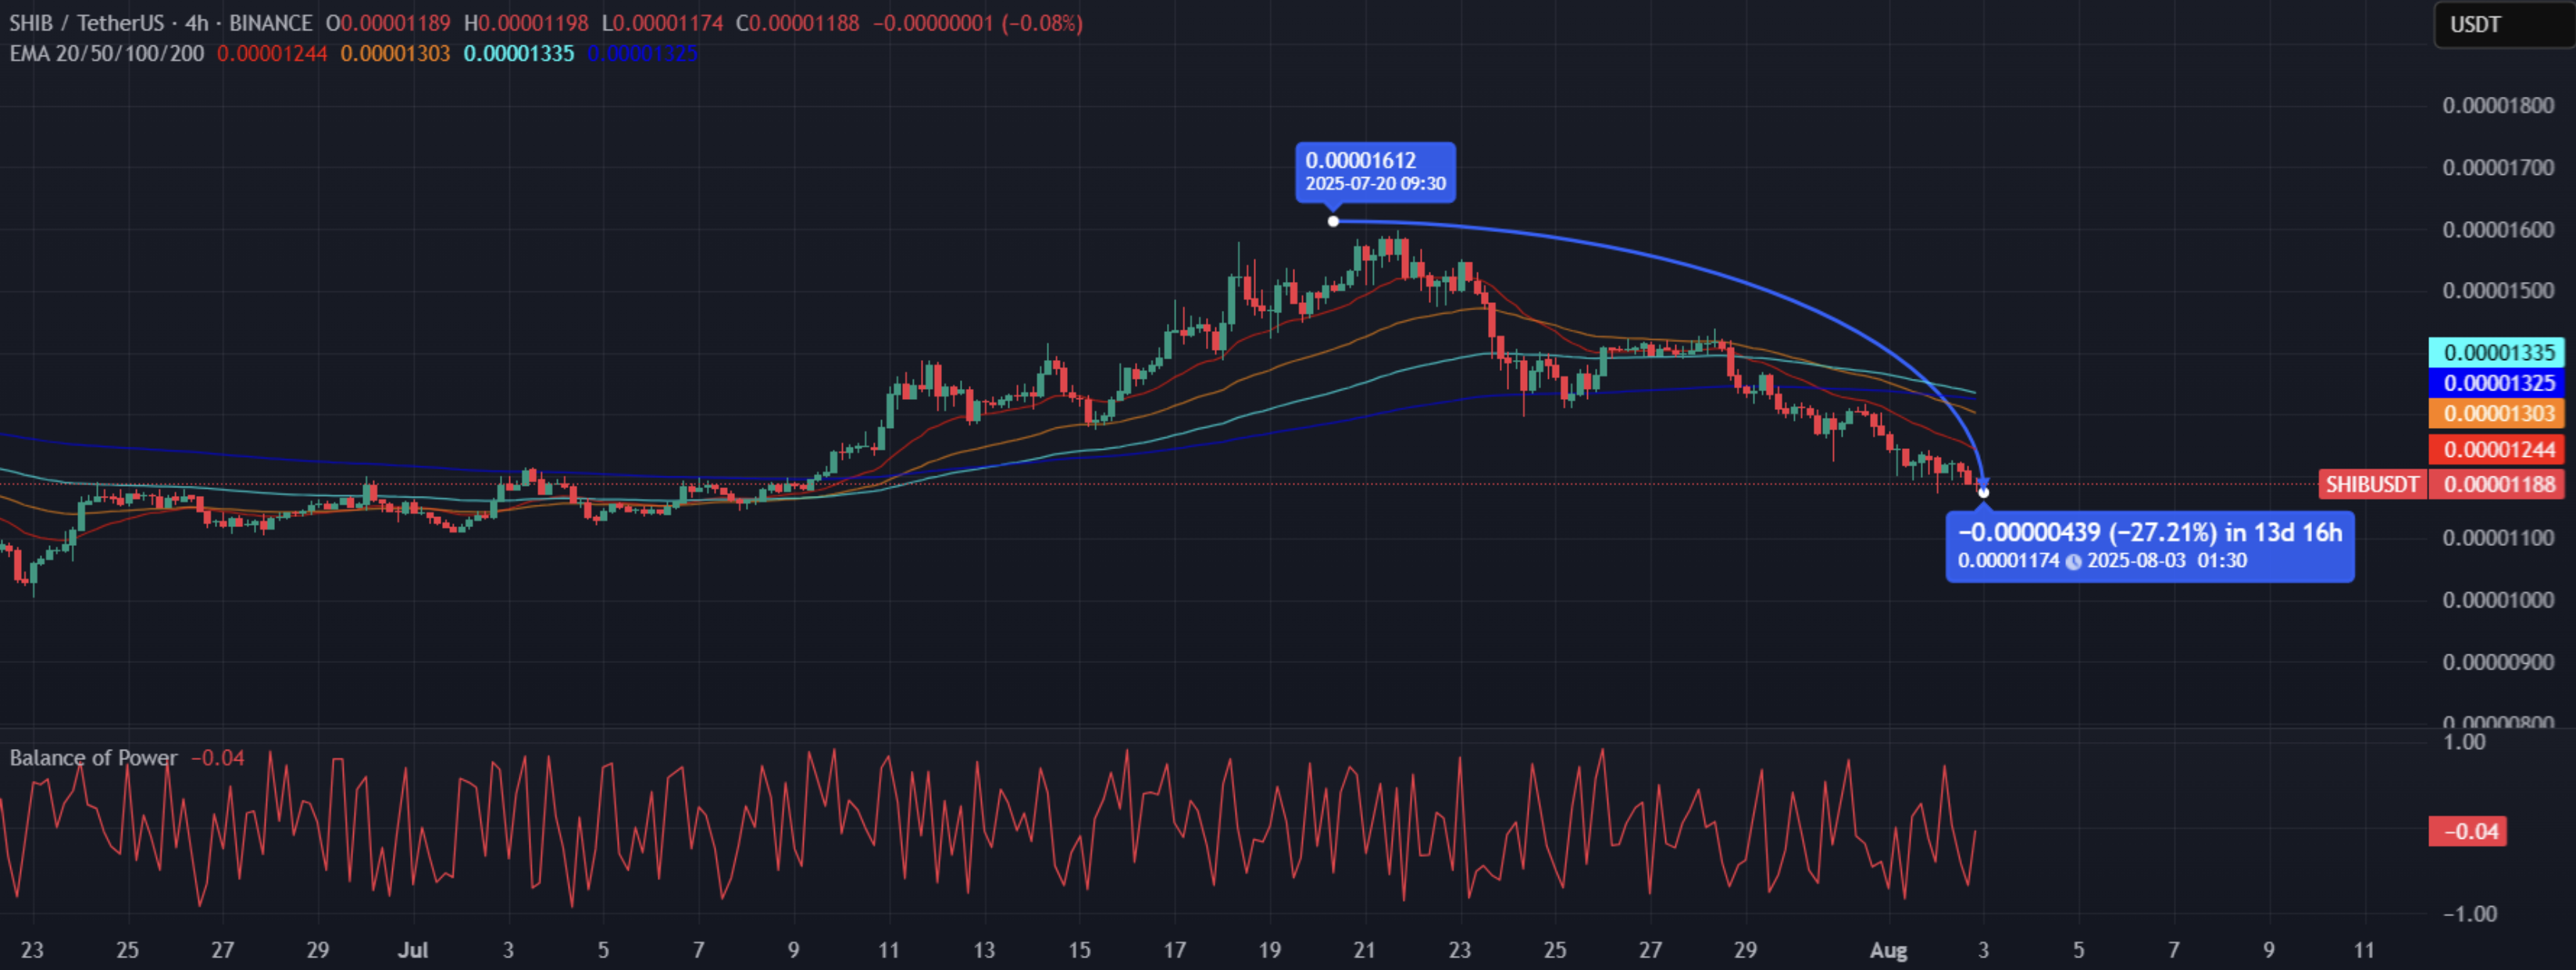The width and height of the screenshot is (2576, 970).
Task: Open the Balance of Power indicator label
Action: (x=93, y=757)
